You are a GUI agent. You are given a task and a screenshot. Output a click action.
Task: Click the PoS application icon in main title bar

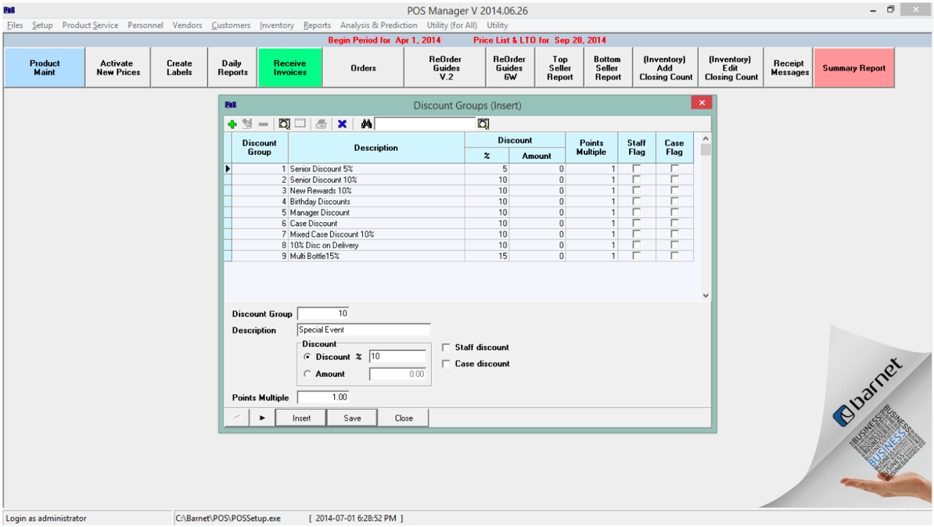pyautogui.click(x=9, y=10)
